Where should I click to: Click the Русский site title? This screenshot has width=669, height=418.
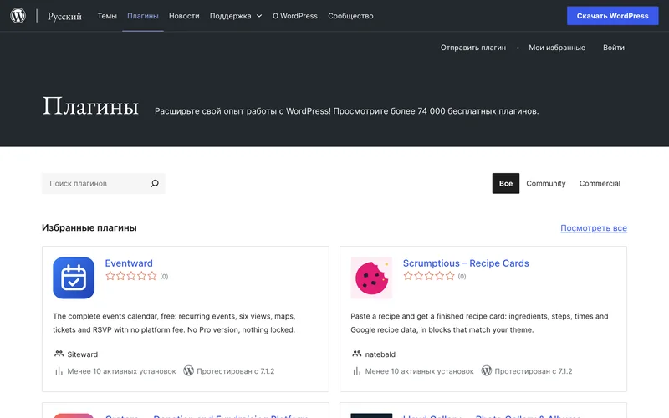(64, 16)
